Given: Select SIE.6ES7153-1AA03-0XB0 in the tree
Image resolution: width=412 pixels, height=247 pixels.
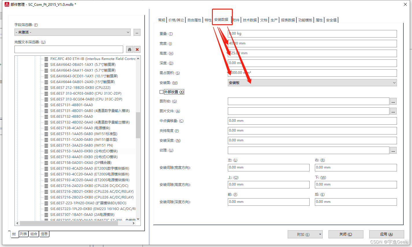Looking at the screenshot, I should 84,151.
